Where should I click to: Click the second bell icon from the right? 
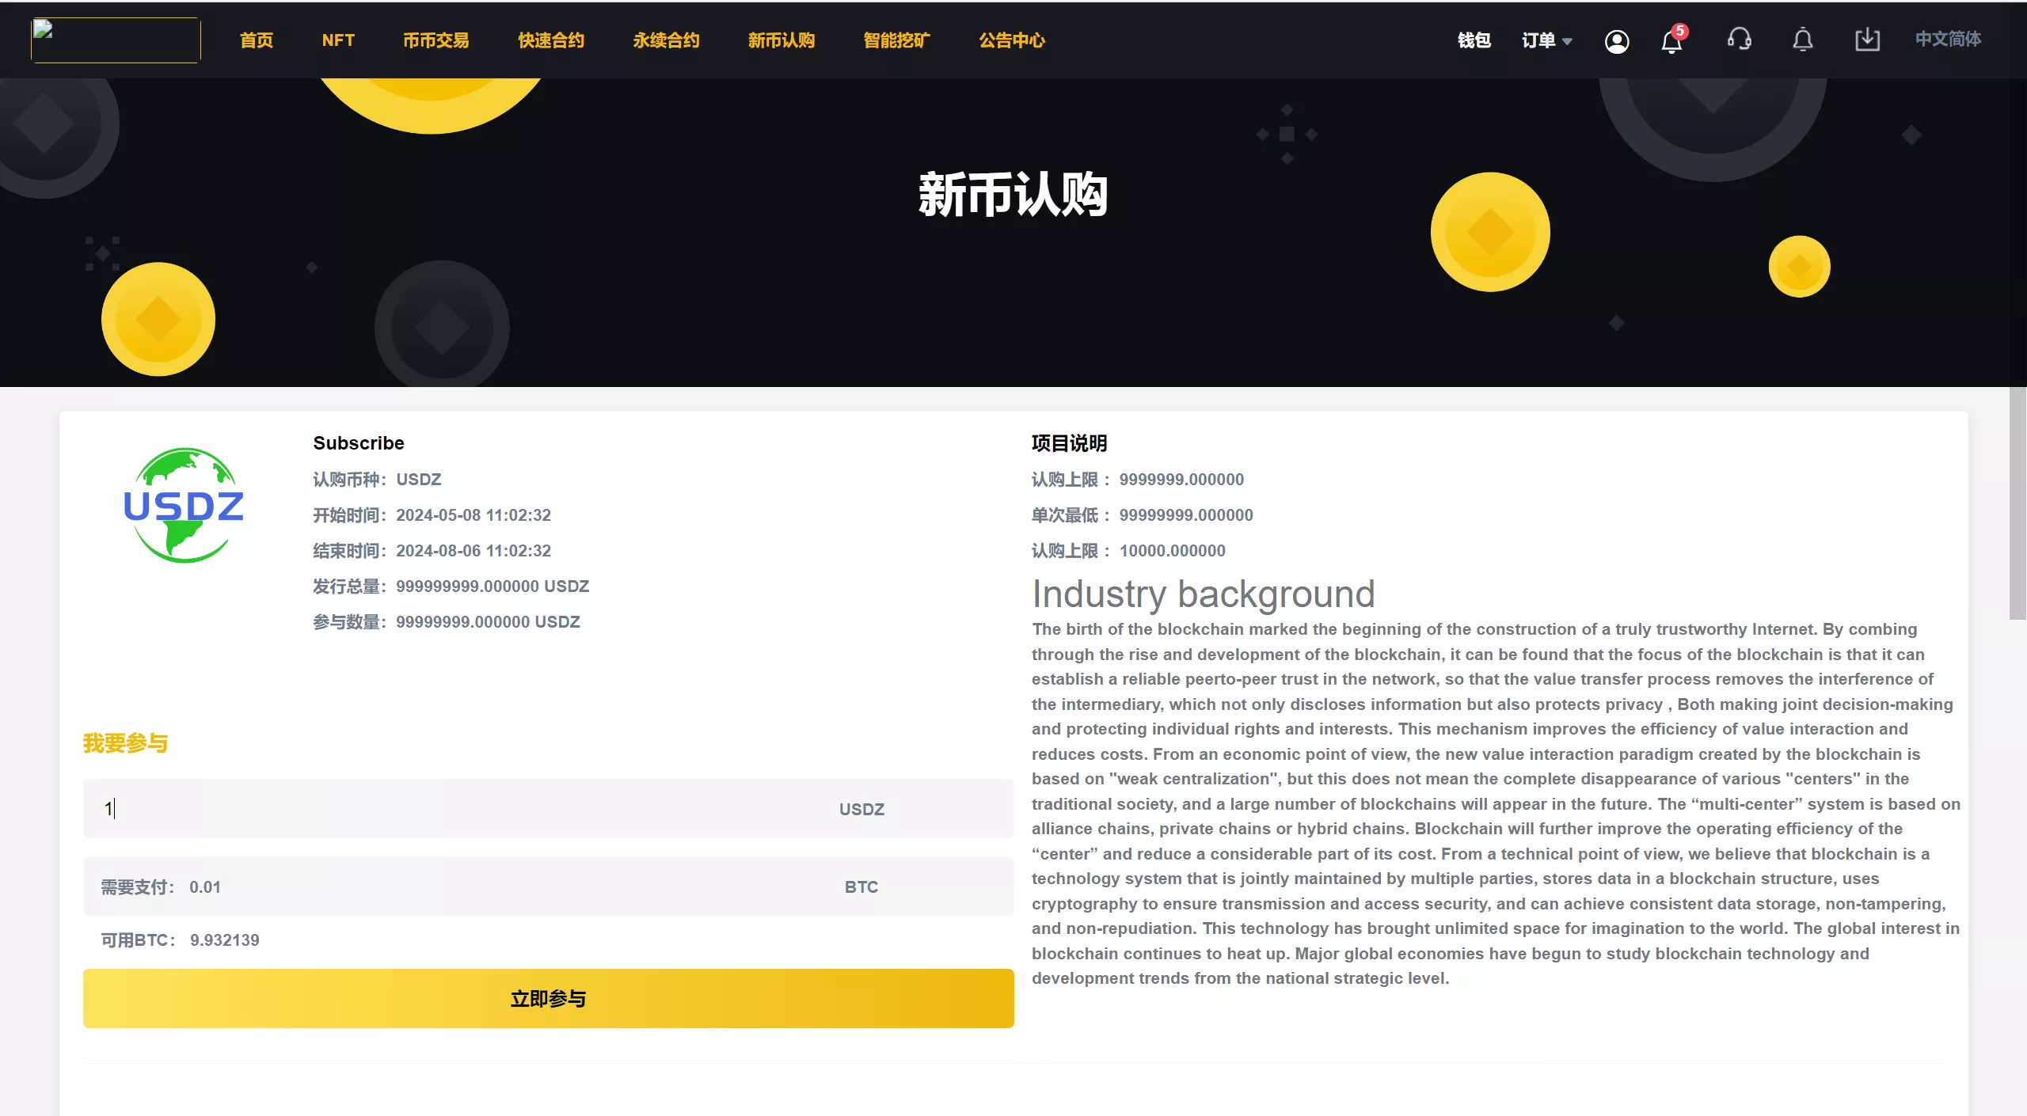(x=1803, y=40)
